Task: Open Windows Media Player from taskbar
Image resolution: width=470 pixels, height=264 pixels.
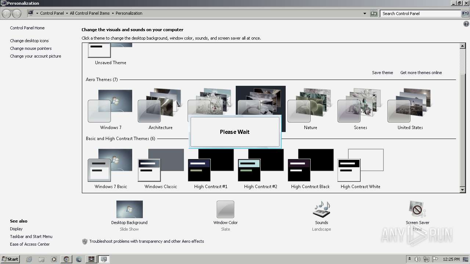Action: pos(54,259)
